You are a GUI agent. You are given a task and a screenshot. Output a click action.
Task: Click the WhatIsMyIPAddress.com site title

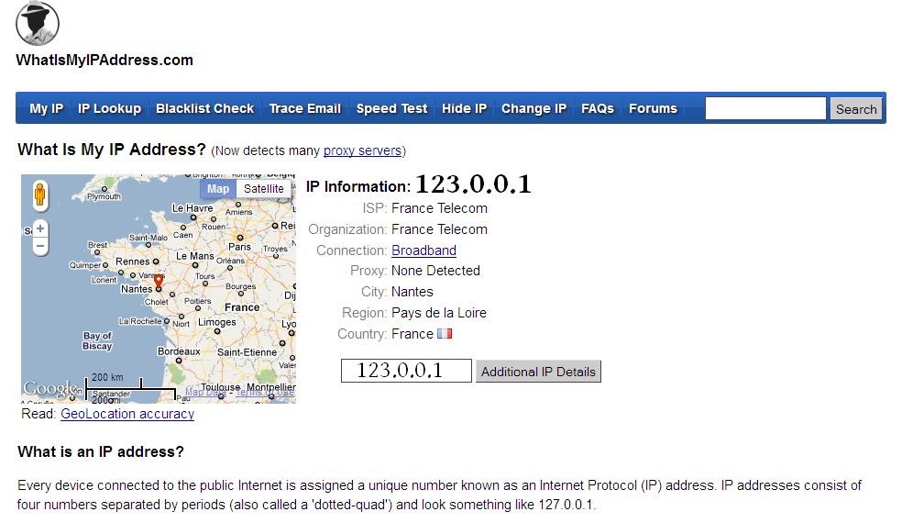point(104,60)
